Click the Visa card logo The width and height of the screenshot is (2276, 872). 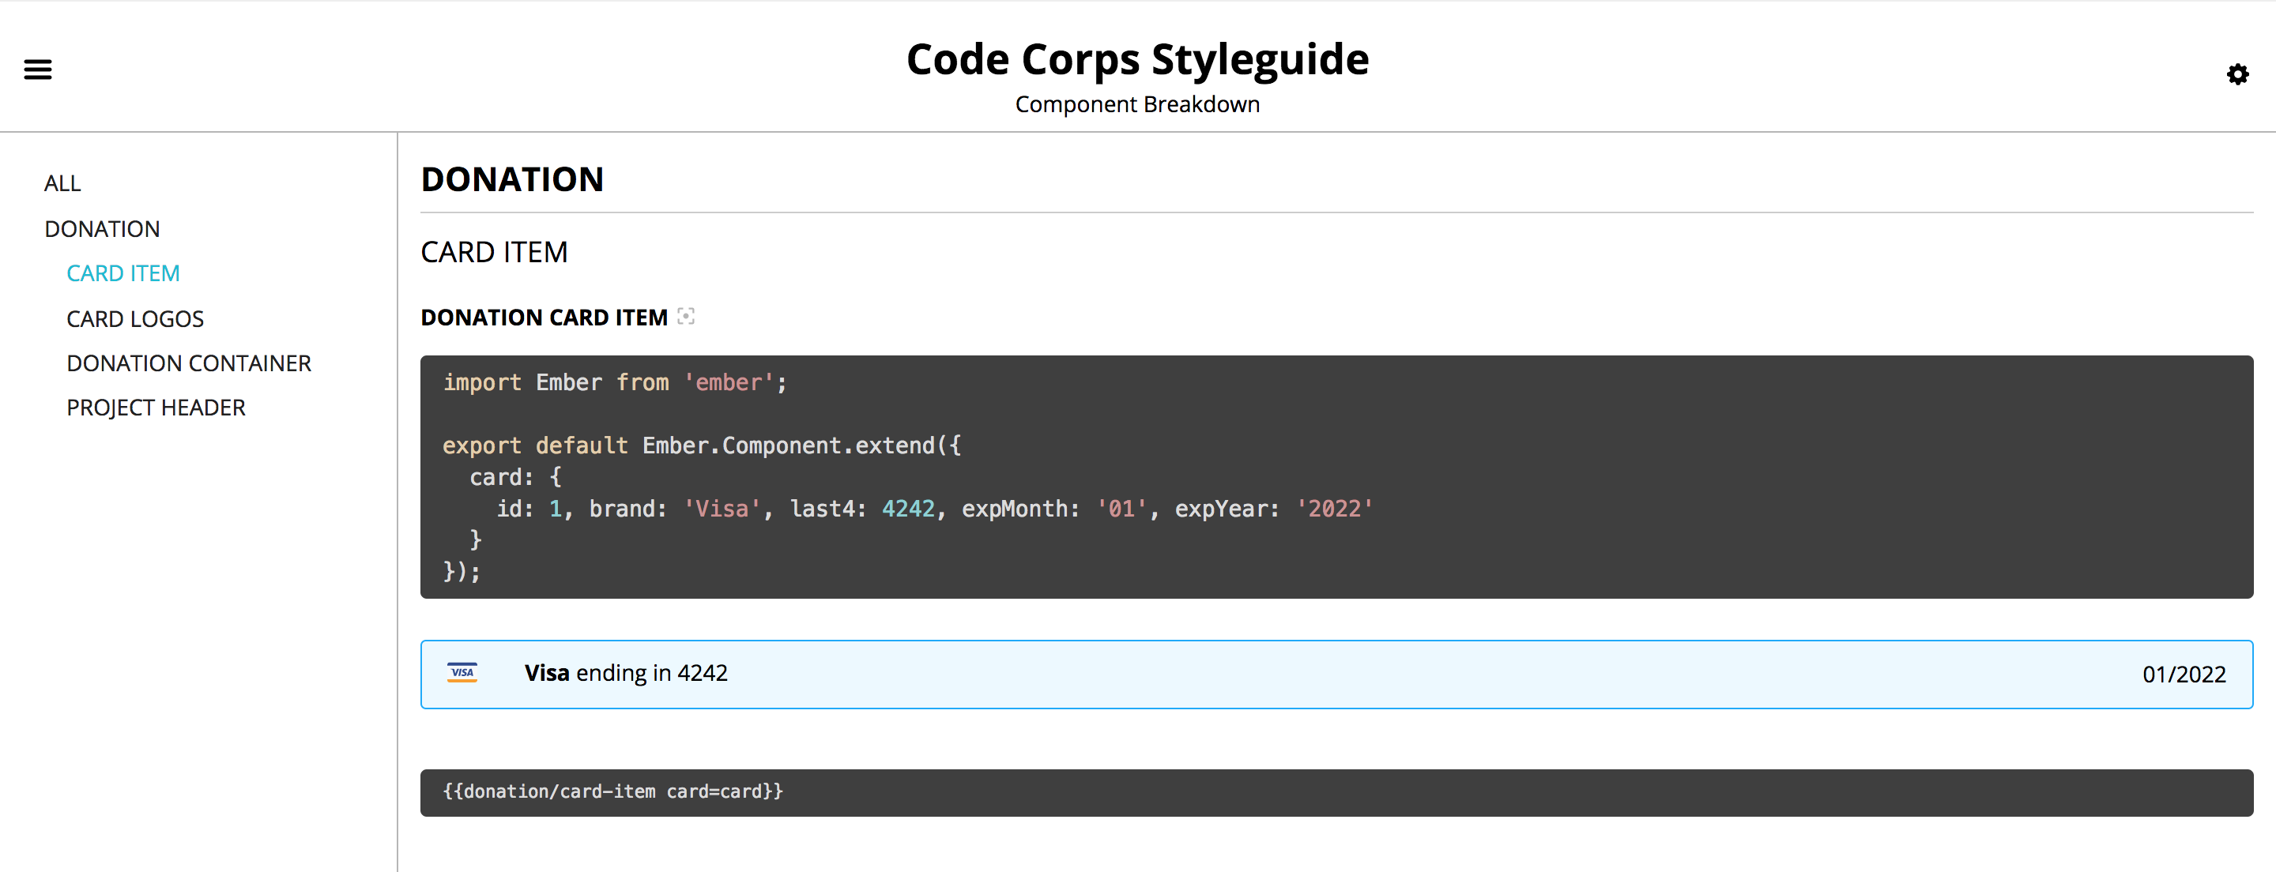[x=462, y=673]
